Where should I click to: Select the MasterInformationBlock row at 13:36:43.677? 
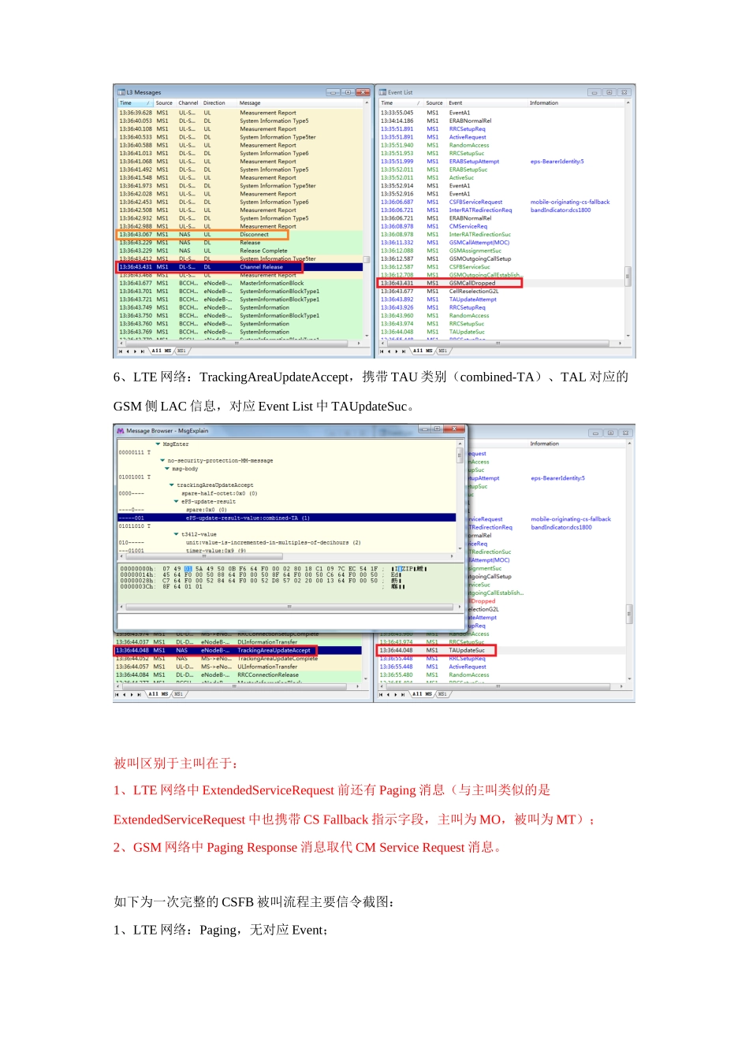tap(240, 283)
